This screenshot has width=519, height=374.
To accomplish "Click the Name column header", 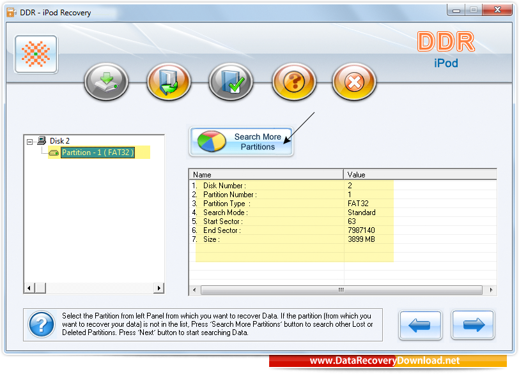I will (x=266, y=175).
